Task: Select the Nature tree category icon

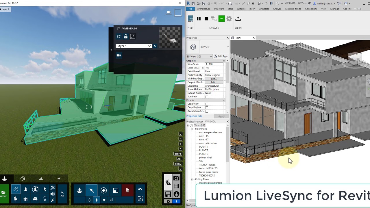Action: [25, 190]
